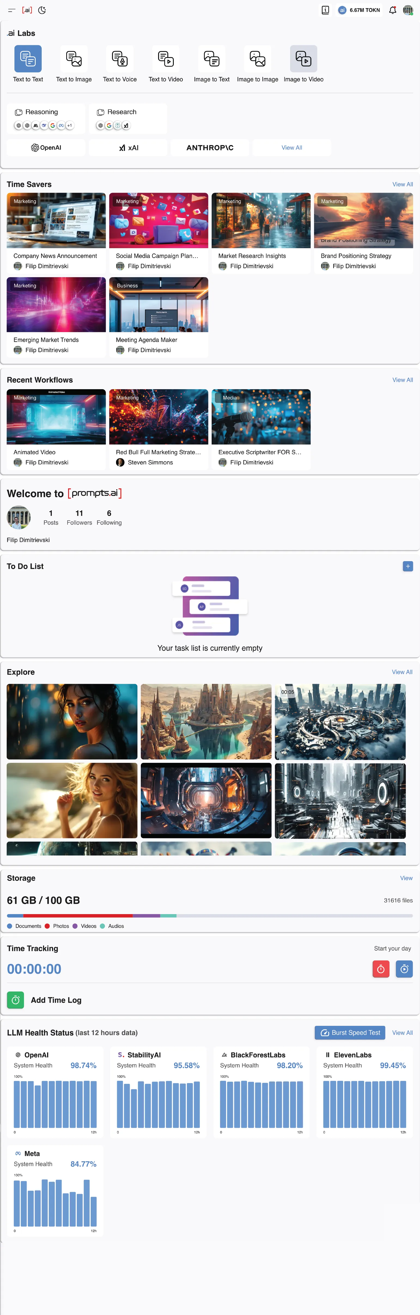420x1315 pixels.
Task: Open View All for Time Savers
Action: pyautogui.click(x=403, y=184)
